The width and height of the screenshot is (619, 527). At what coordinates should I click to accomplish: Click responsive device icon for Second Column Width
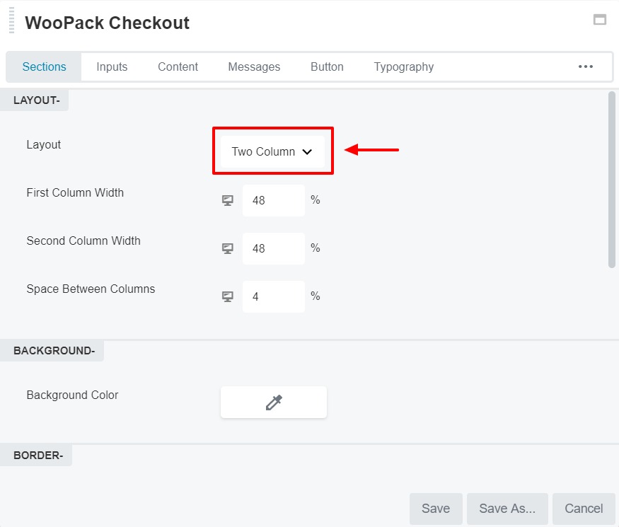pyautogui.click(x=227, y=249)
